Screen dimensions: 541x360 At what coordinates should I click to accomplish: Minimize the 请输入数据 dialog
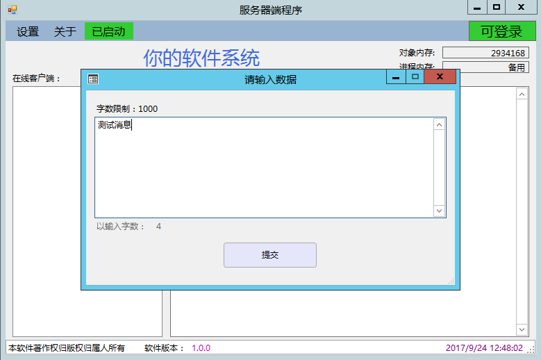pyautogui.click(x=396, y=77)
